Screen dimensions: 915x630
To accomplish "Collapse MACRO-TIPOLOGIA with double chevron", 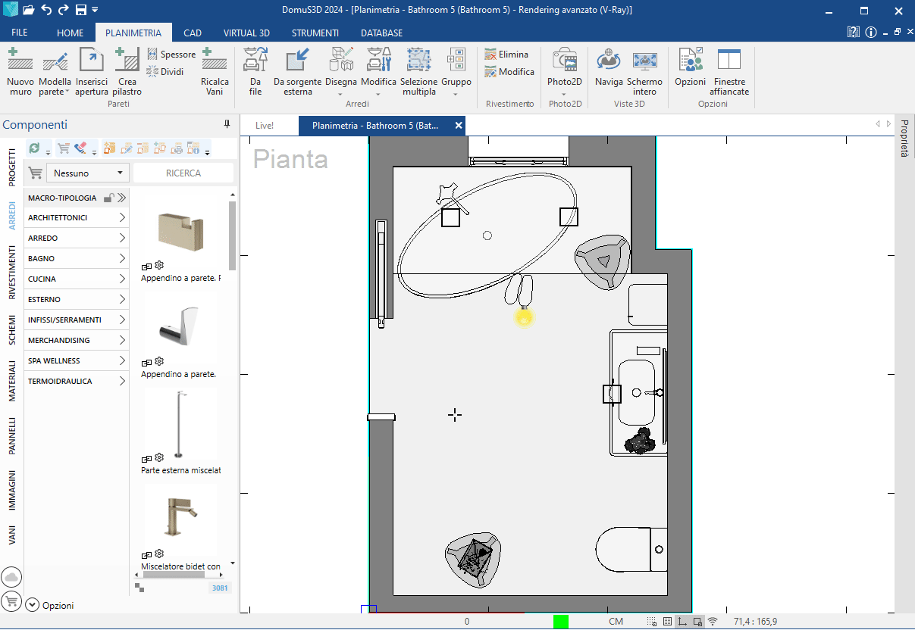I will pyautogui.click(x=121, y=198).
